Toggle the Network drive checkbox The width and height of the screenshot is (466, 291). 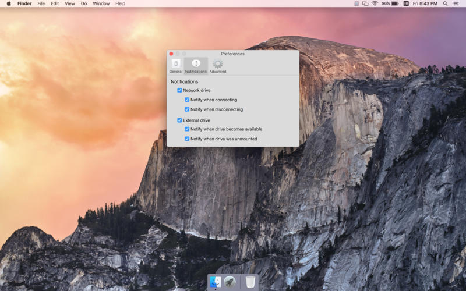tap(179, 90)
